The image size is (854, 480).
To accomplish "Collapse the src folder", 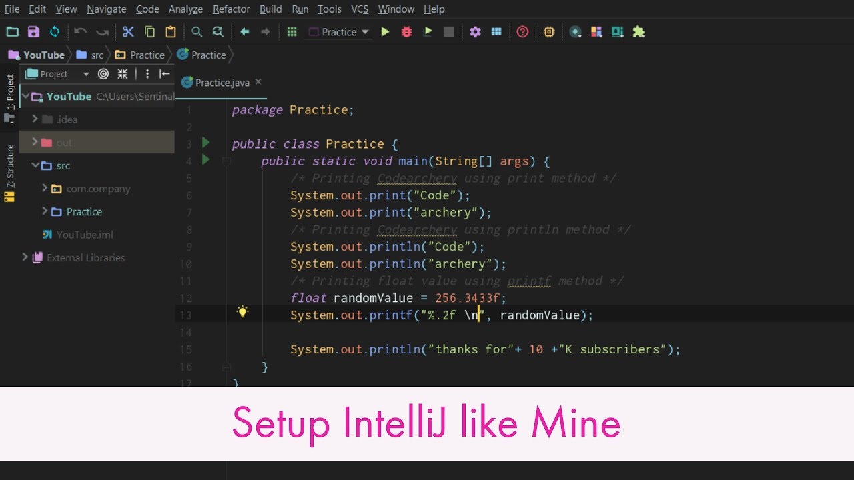I will click(35, 165).
